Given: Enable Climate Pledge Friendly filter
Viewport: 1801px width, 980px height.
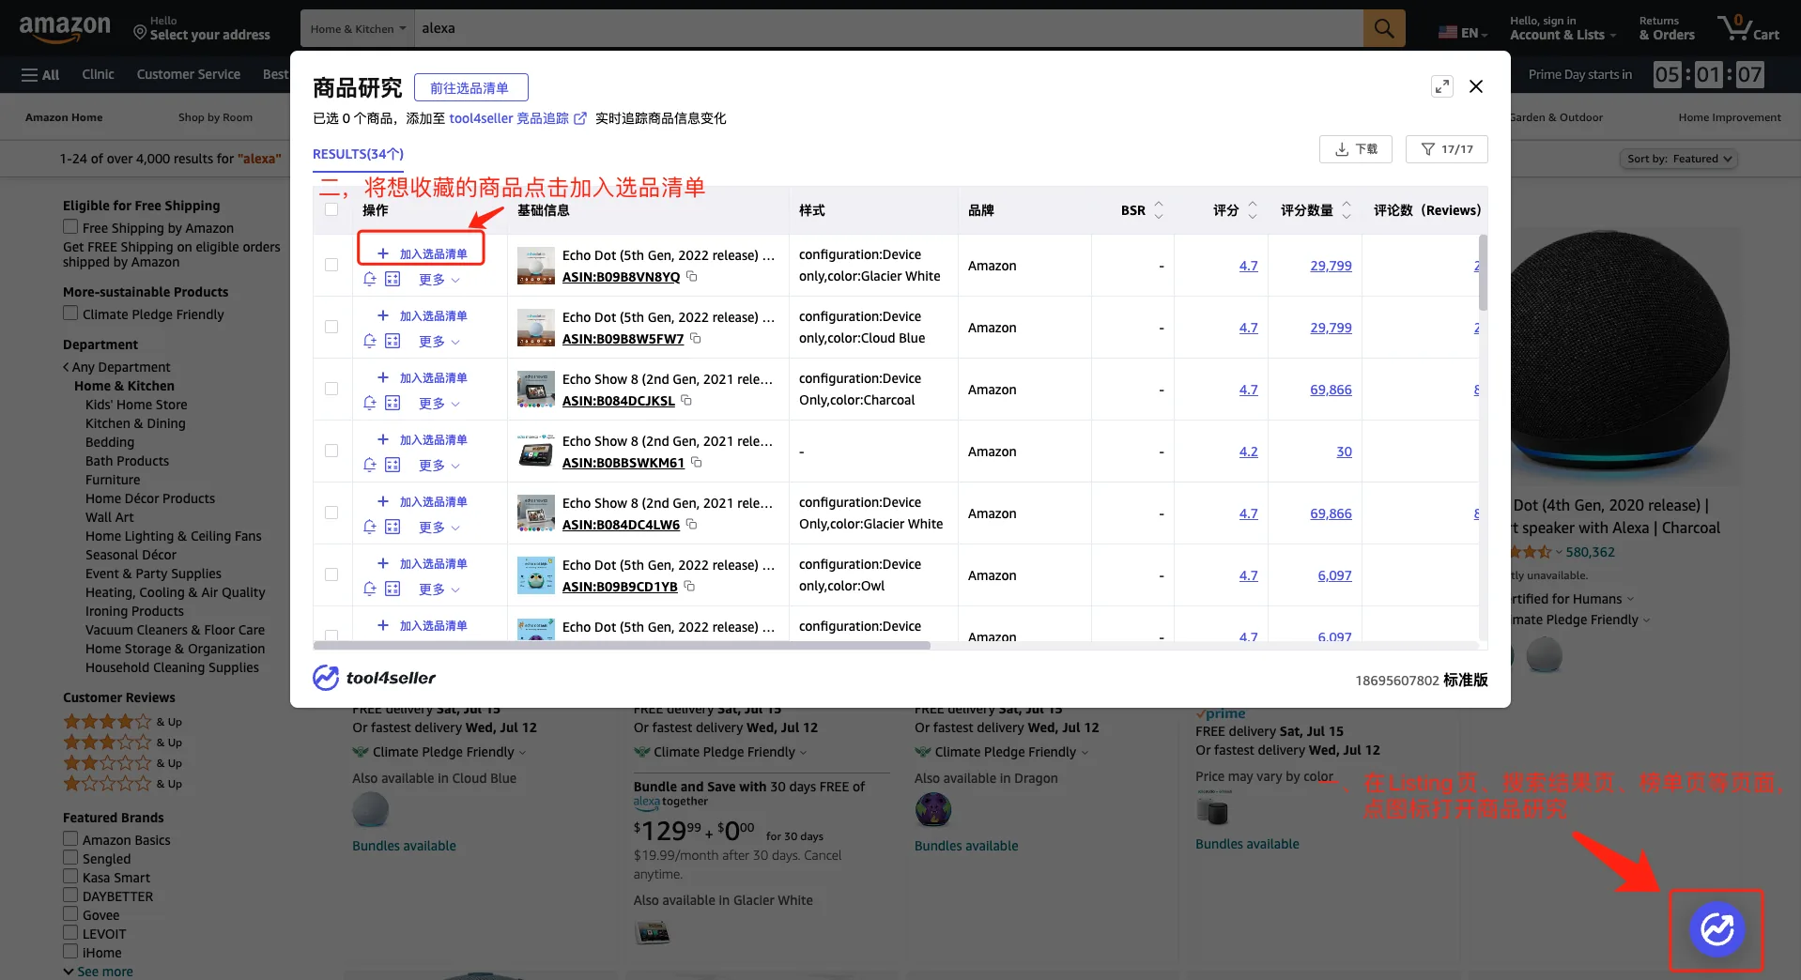Looking at the screenshot, I should tap(70, 314).
